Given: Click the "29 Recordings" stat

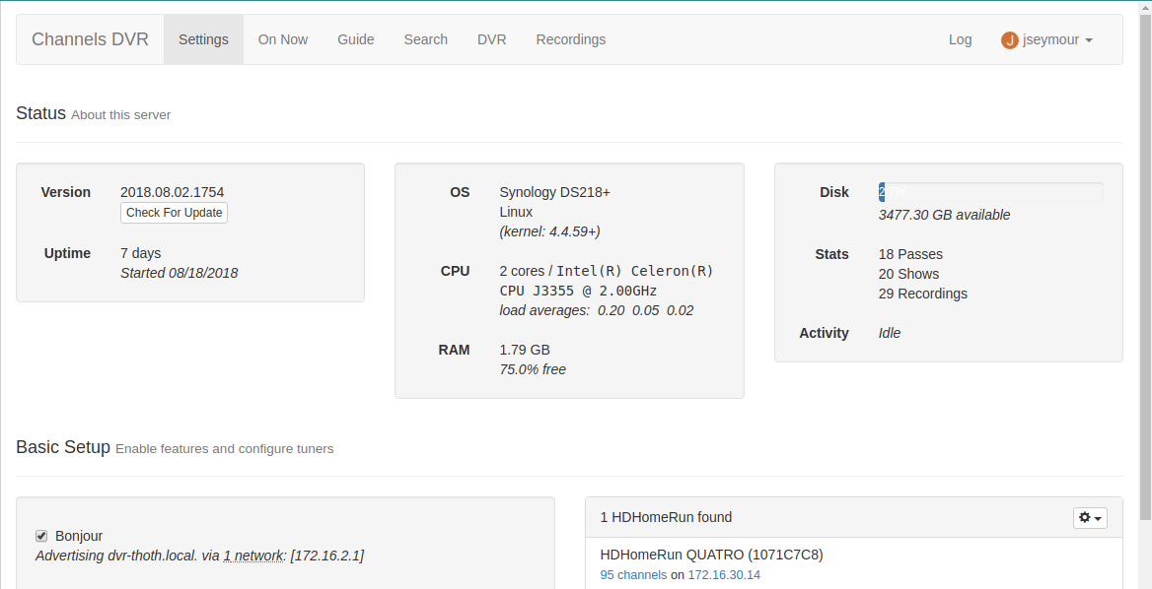Looking at the screenshot, I should (923, 294).
